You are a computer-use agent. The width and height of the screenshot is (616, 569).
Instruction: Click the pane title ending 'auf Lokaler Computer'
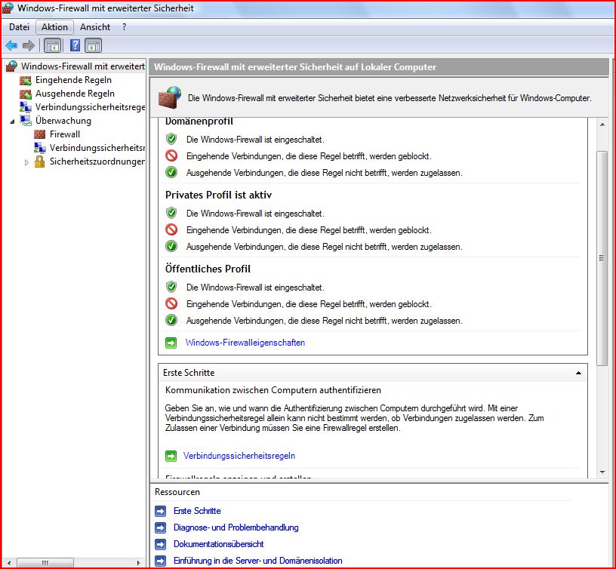coord(295,67)
